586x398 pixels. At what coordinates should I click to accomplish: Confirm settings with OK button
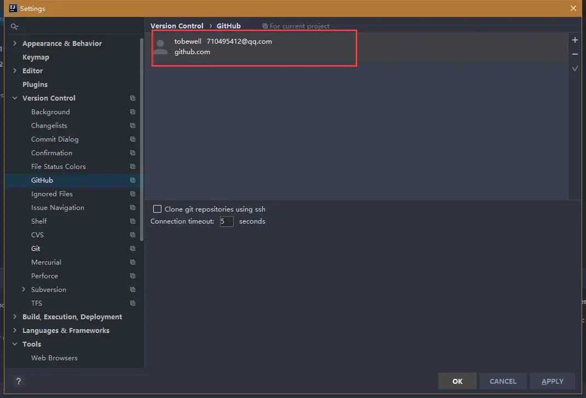coord(457,381)
